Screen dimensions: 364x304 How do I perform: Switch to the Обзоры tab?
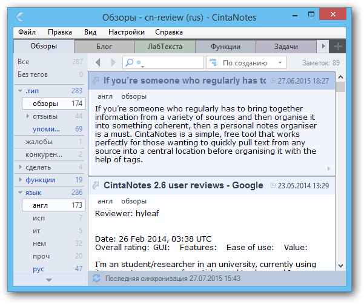[44, 46]
